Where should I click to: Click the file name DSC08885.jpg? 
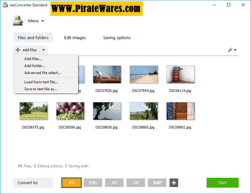[143, 127]
